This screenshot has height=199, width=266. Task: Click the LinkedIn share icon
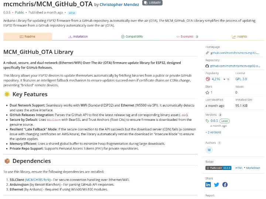(x=208, y=185)
